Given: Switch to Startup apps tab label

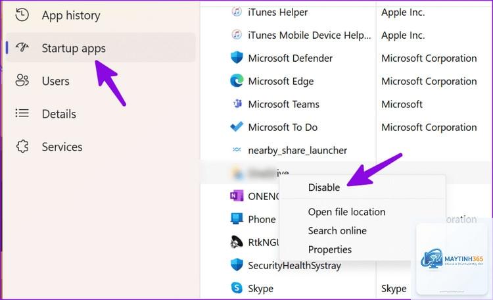Looking at the screenshot, I should [x=74, y=48].
